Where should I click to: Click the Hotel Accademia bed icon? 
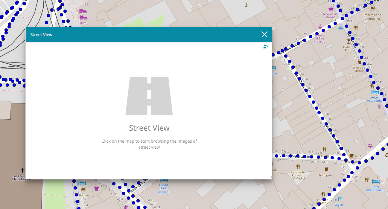(x=375, y=92)
